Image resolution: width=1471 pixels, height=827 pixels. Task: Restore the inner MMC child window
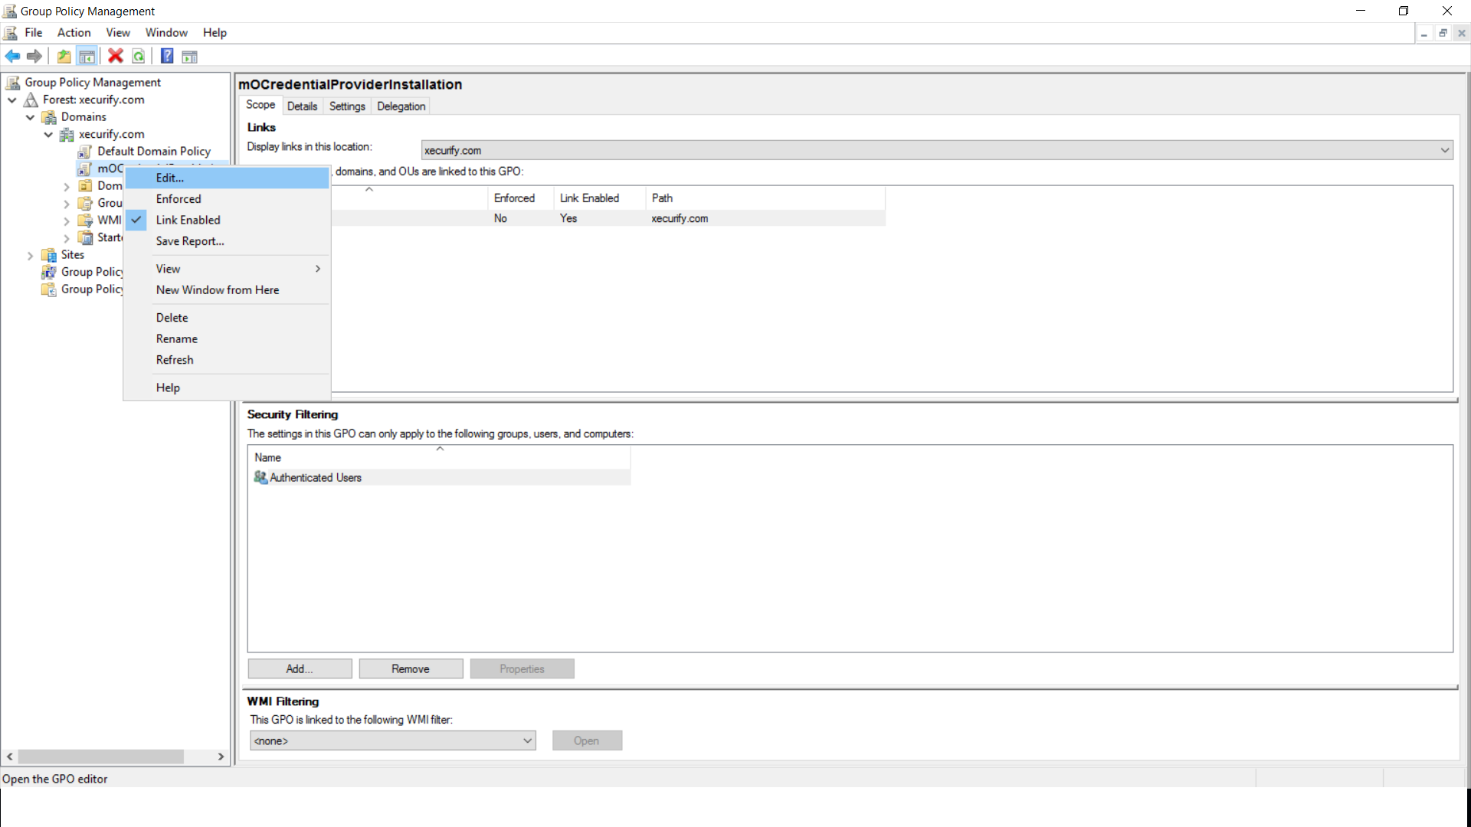click(x=1443, y=33)
